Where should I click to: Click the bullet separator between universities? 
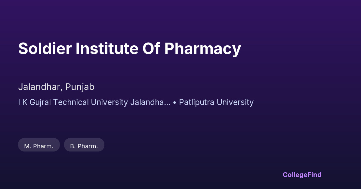coord(174,103)
